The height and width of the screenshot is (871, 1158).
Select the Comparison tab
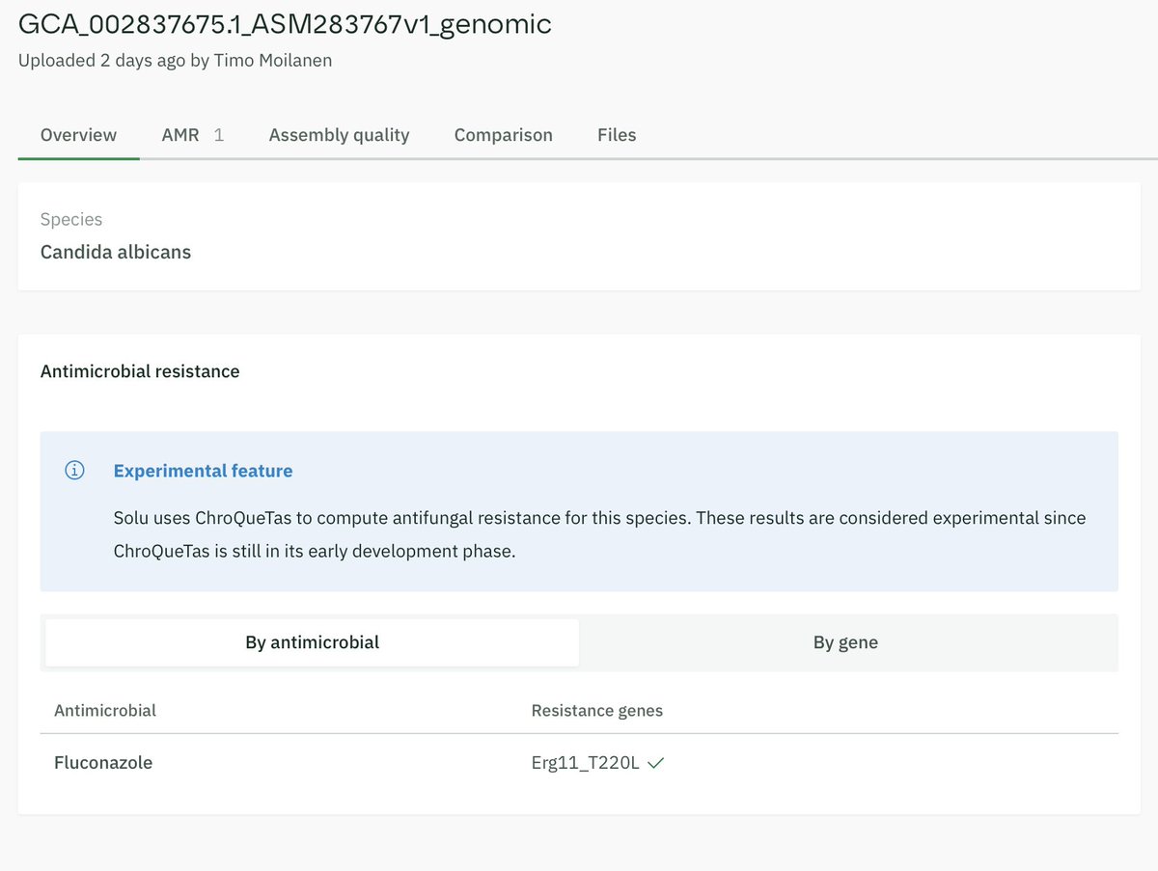[x=503, y=135]
